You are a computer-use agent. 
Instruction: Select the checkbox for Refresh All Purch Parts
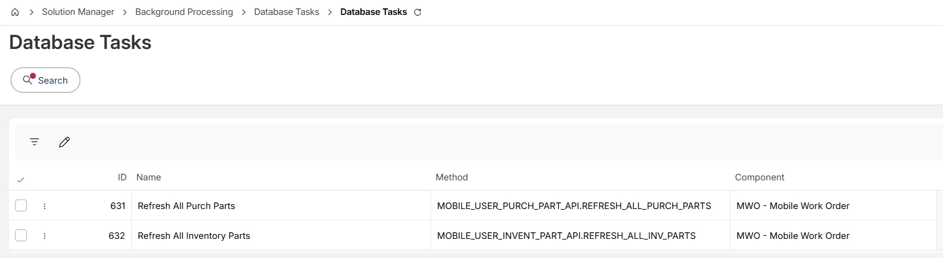click(21, 205)
